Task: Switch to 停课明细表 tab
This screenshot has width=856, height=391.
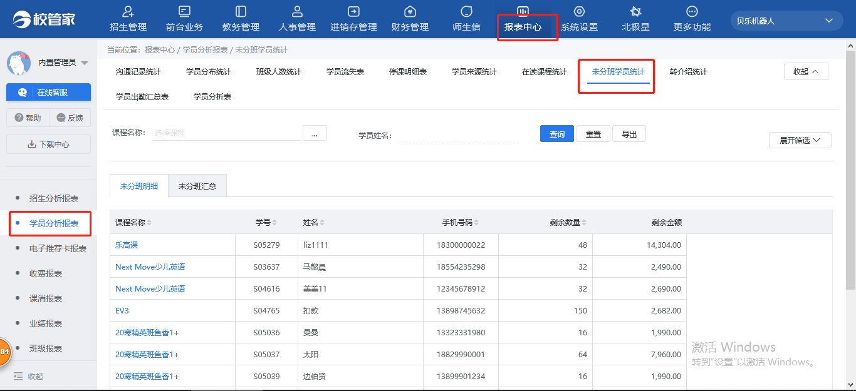Action: tap(408, 72)
